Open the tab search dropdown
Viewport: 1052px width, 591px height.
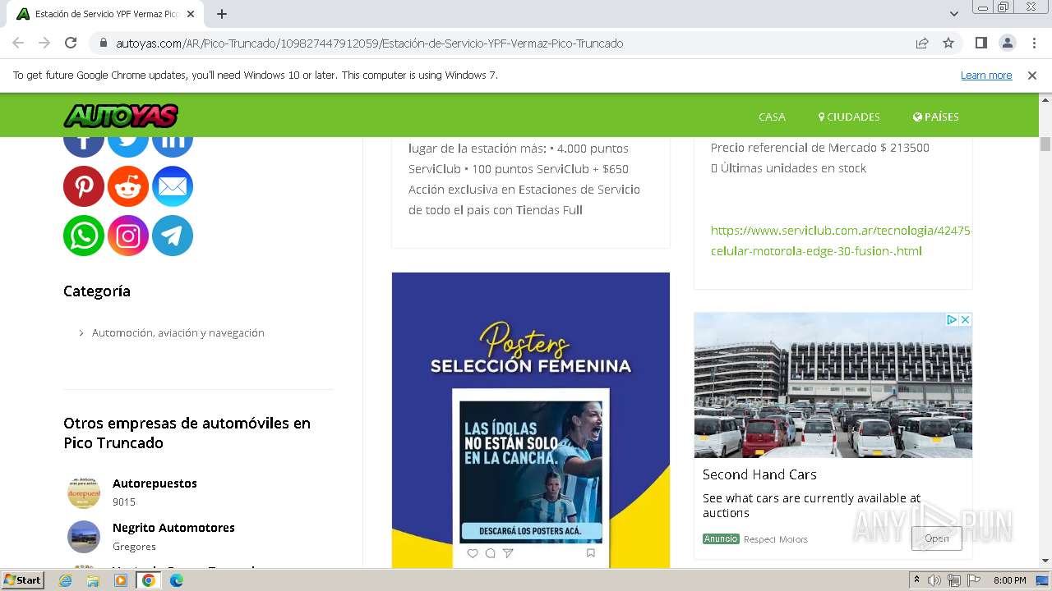pos(953,14)
